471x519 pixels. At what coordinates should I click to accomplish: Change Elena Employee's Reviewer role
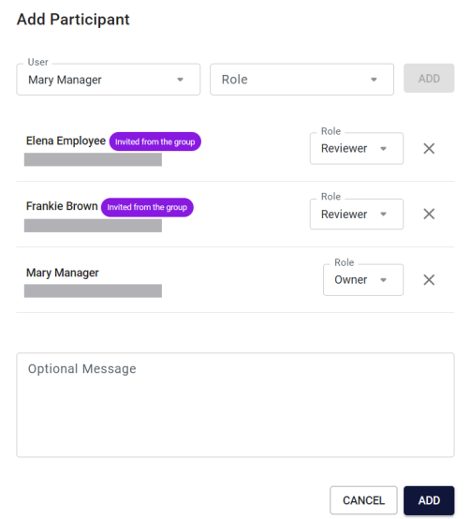point(357,148)
